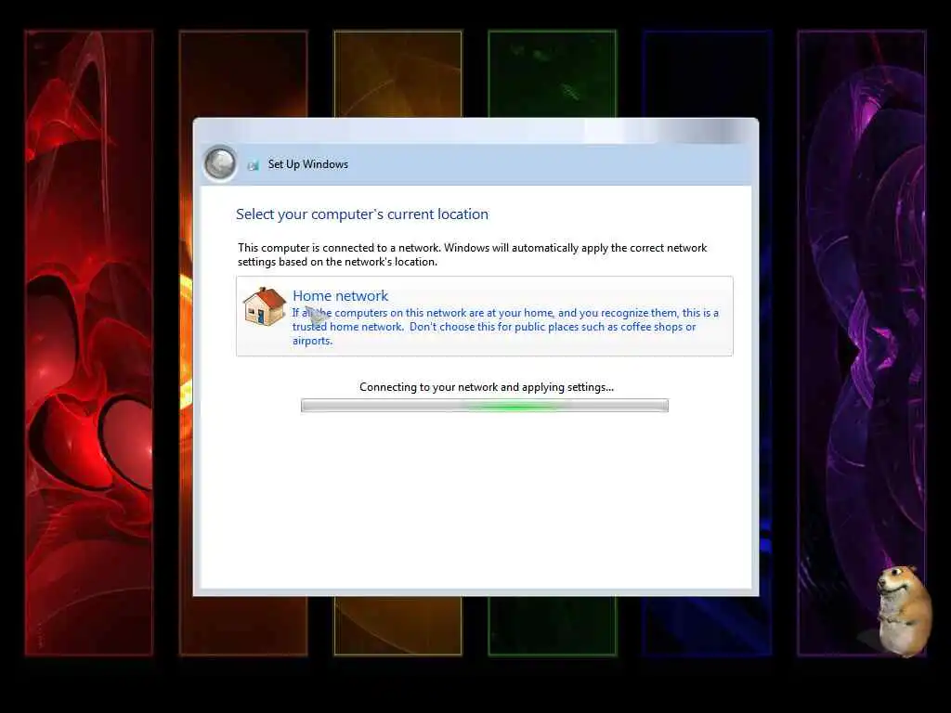Click the 'Set Up Windows' title text

pos(308,164)
